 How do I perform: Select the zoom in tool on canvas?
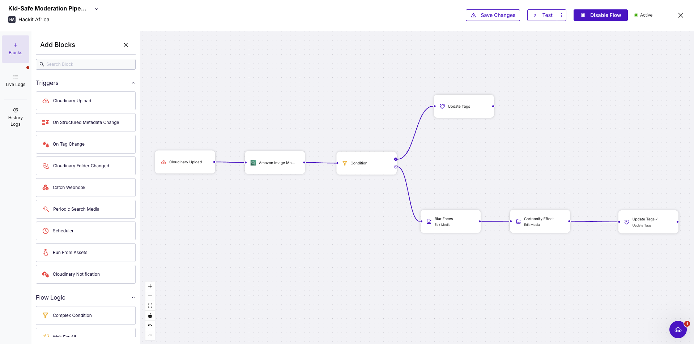tap(150, 286)
